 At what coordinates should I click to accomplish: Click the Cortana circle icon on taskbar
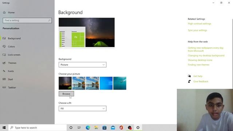pyautogui.click(x=71, y=128)
